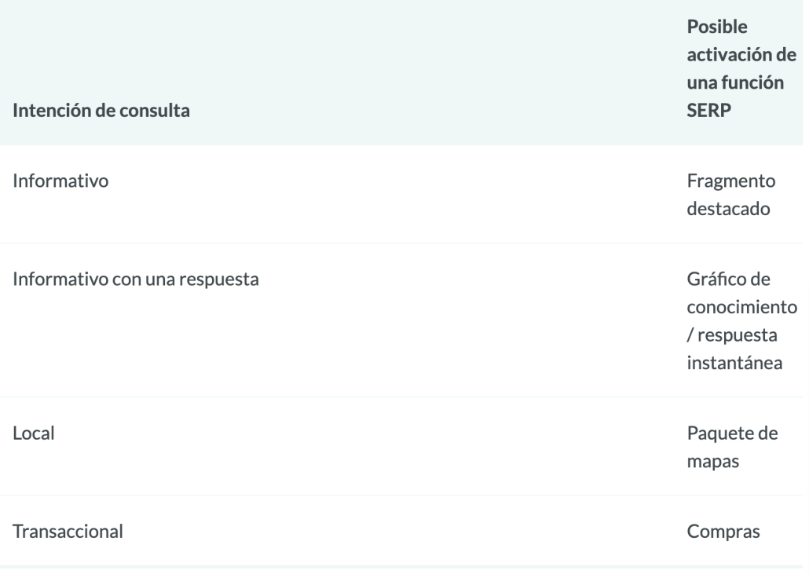Click the word "Fragmento" in the table
Image resolution: width=809 pixels, height=574 pixels.
pos(730,181)
